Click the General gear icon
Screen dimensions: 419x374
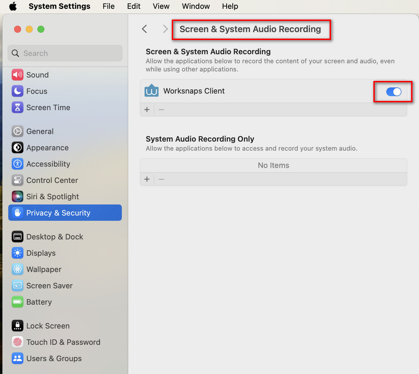[18, 131]
